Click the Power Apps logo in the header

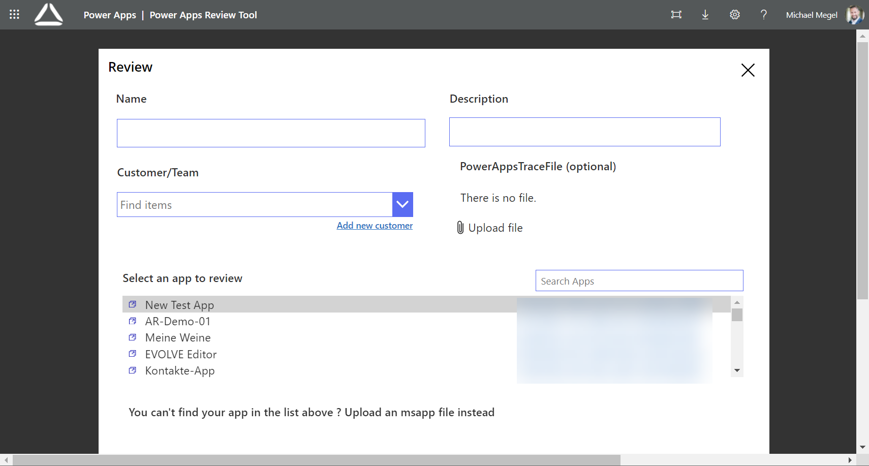point(48,14)
